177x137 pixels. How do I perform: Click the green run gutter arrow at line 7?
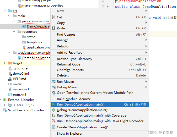108,7
